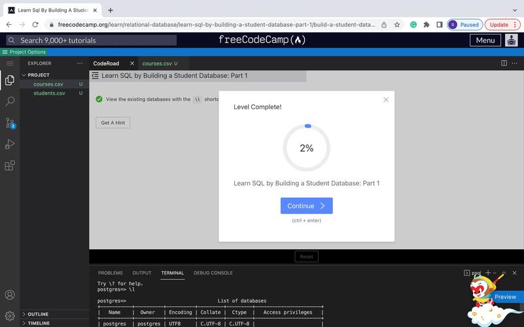Click the Encoding column header in terminal
524x327 pixels.
(x=181, y=313)
